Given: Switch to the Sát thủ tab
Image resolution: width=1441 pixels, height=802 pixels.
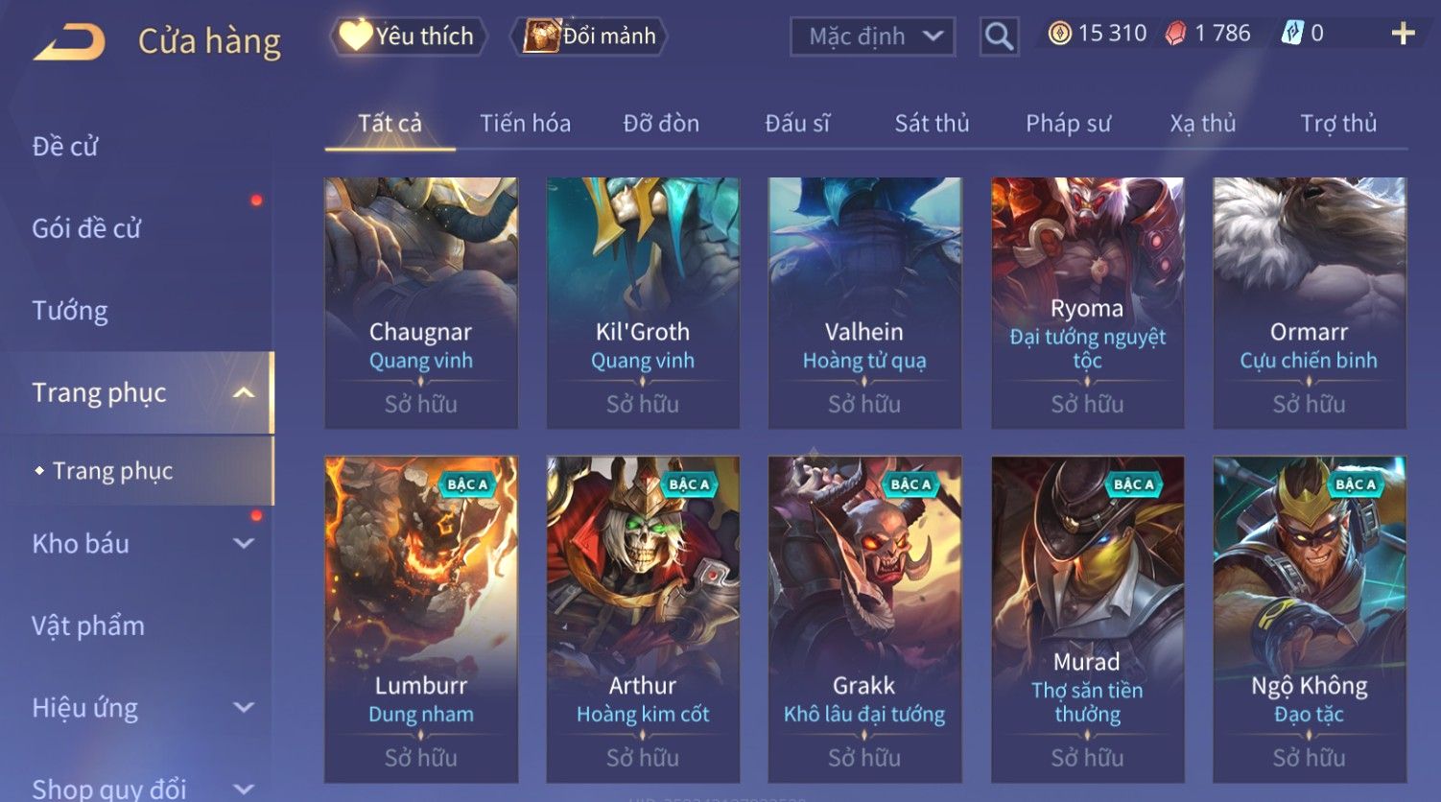Looking at the screenshot, I should [932, 124].
